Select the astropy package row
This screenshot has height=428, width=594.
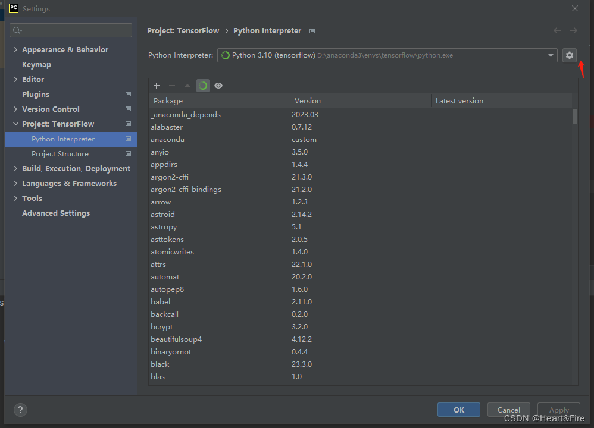click(360, 226)
